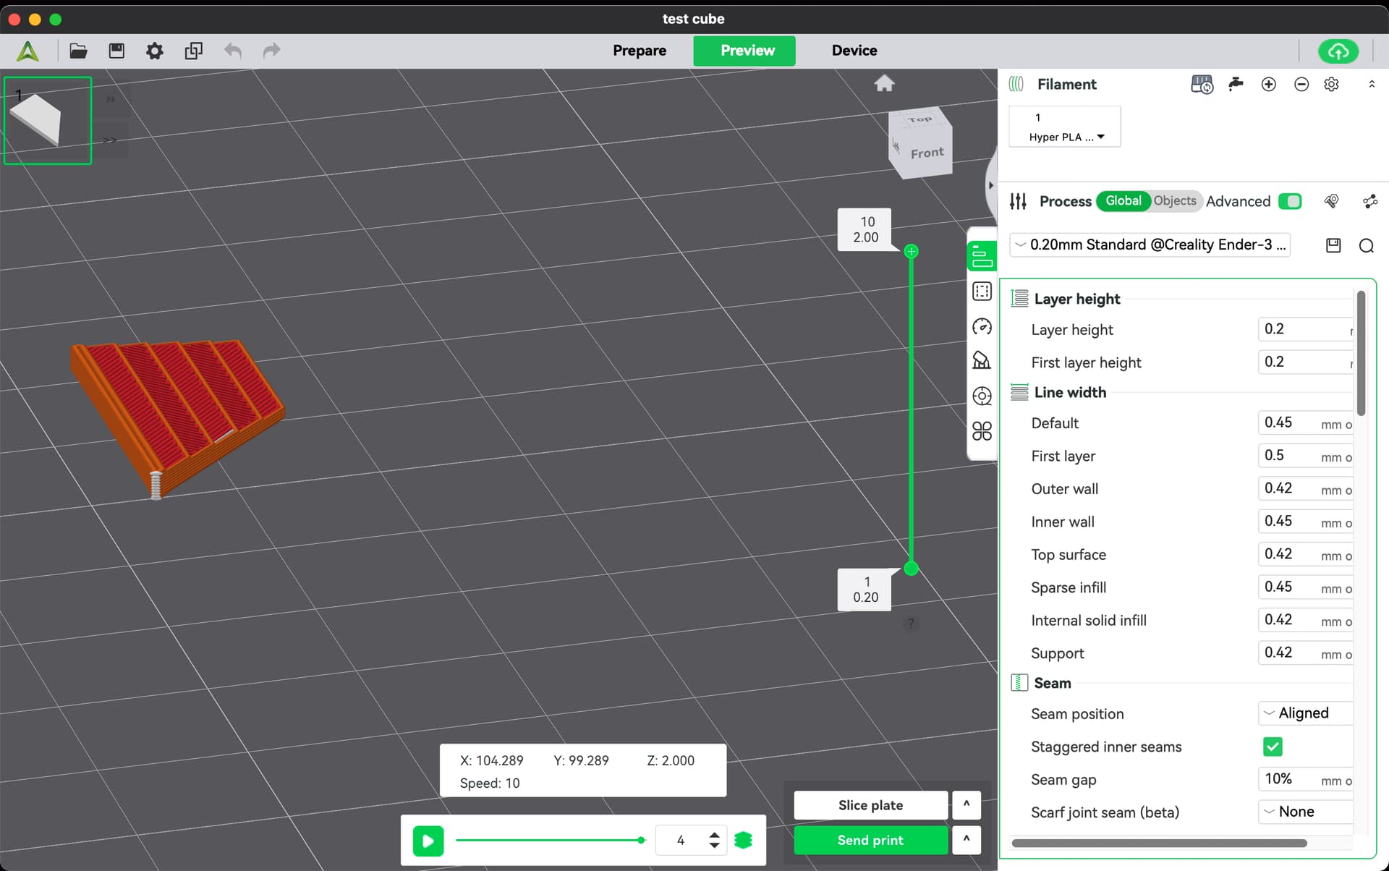Switch to the Prepare tab
The height and width of the screenshot is (871, 1389).
click(x=640, y=51)
